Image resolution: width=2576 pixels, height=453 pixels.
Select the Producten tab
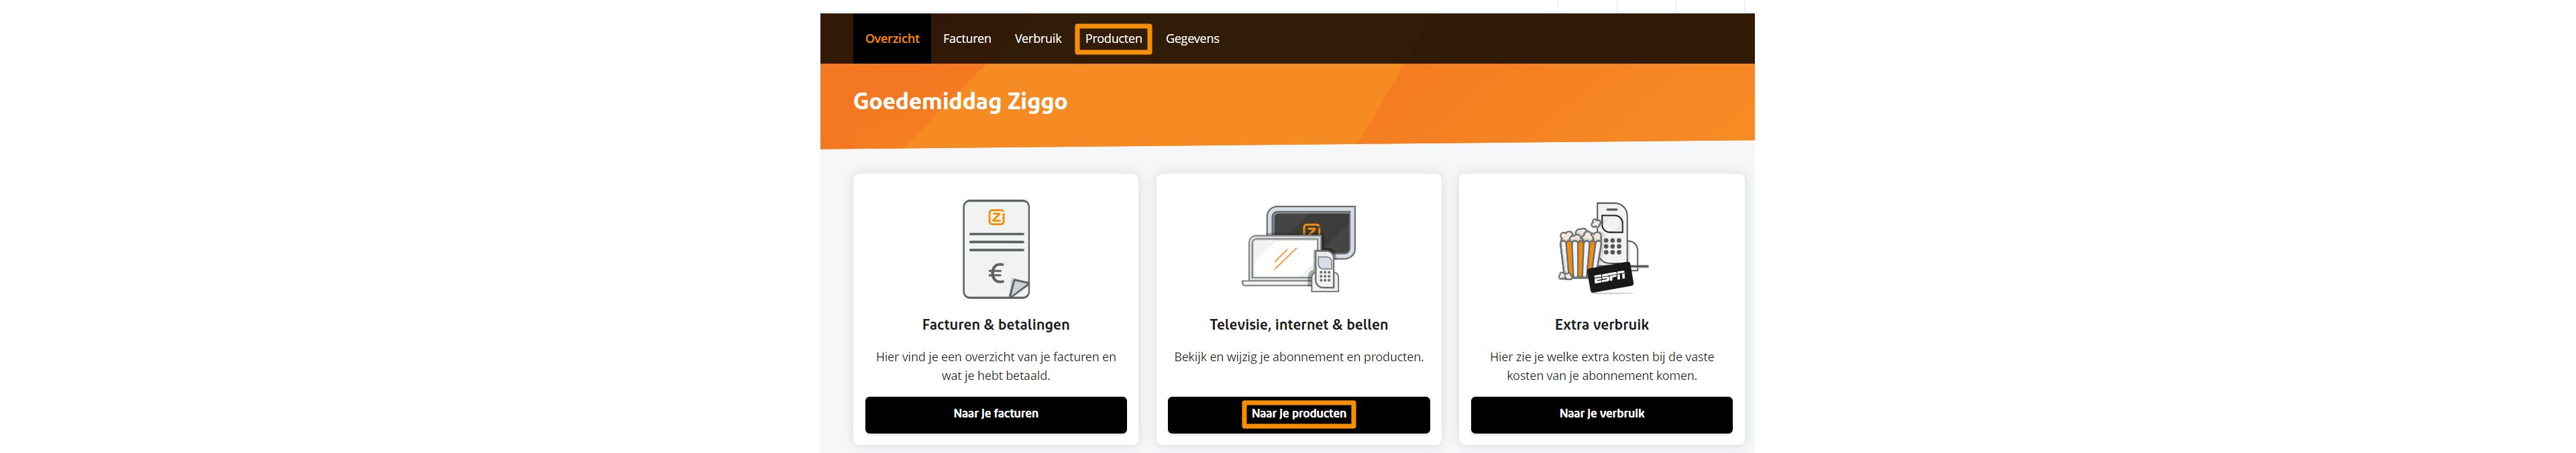click(1113, 39)
